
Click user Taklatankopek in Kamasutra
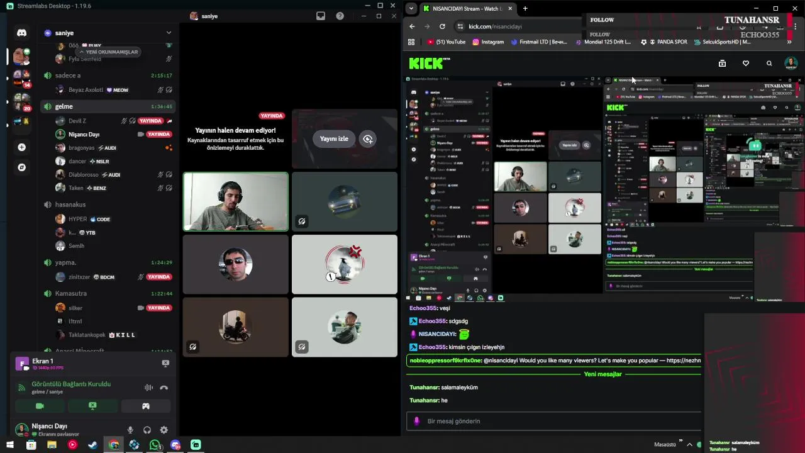[87, 335]
